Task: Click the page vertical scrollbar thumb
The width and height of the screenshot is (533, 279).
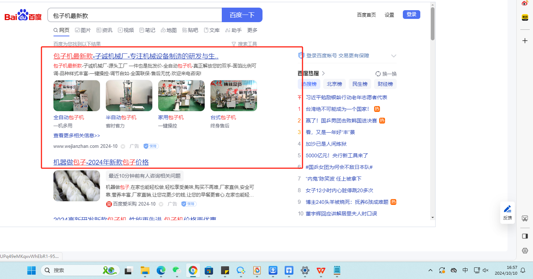Action: point(433,24)
